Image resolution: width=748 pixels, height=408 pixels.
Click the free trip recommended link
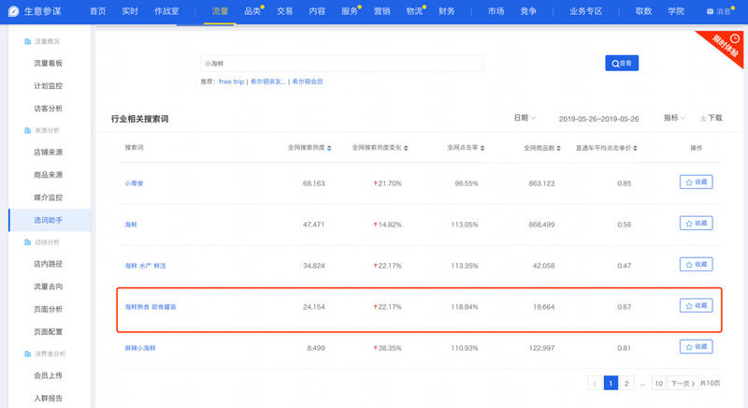coord(231,81)
